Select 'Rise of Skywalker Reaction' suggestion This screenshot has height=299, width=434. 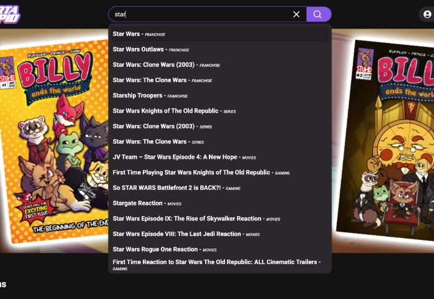pyautogui.click(x=195, y=219)
